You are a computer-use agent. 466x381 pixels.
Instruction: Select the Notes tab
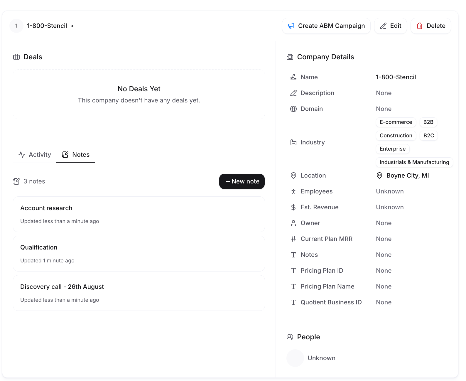click(x=75, y=155)
